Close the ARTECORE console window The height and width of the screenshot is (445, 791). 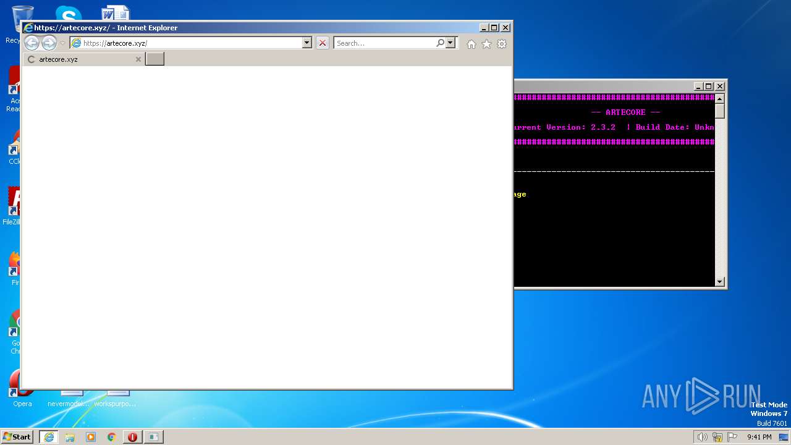[719, 87]
